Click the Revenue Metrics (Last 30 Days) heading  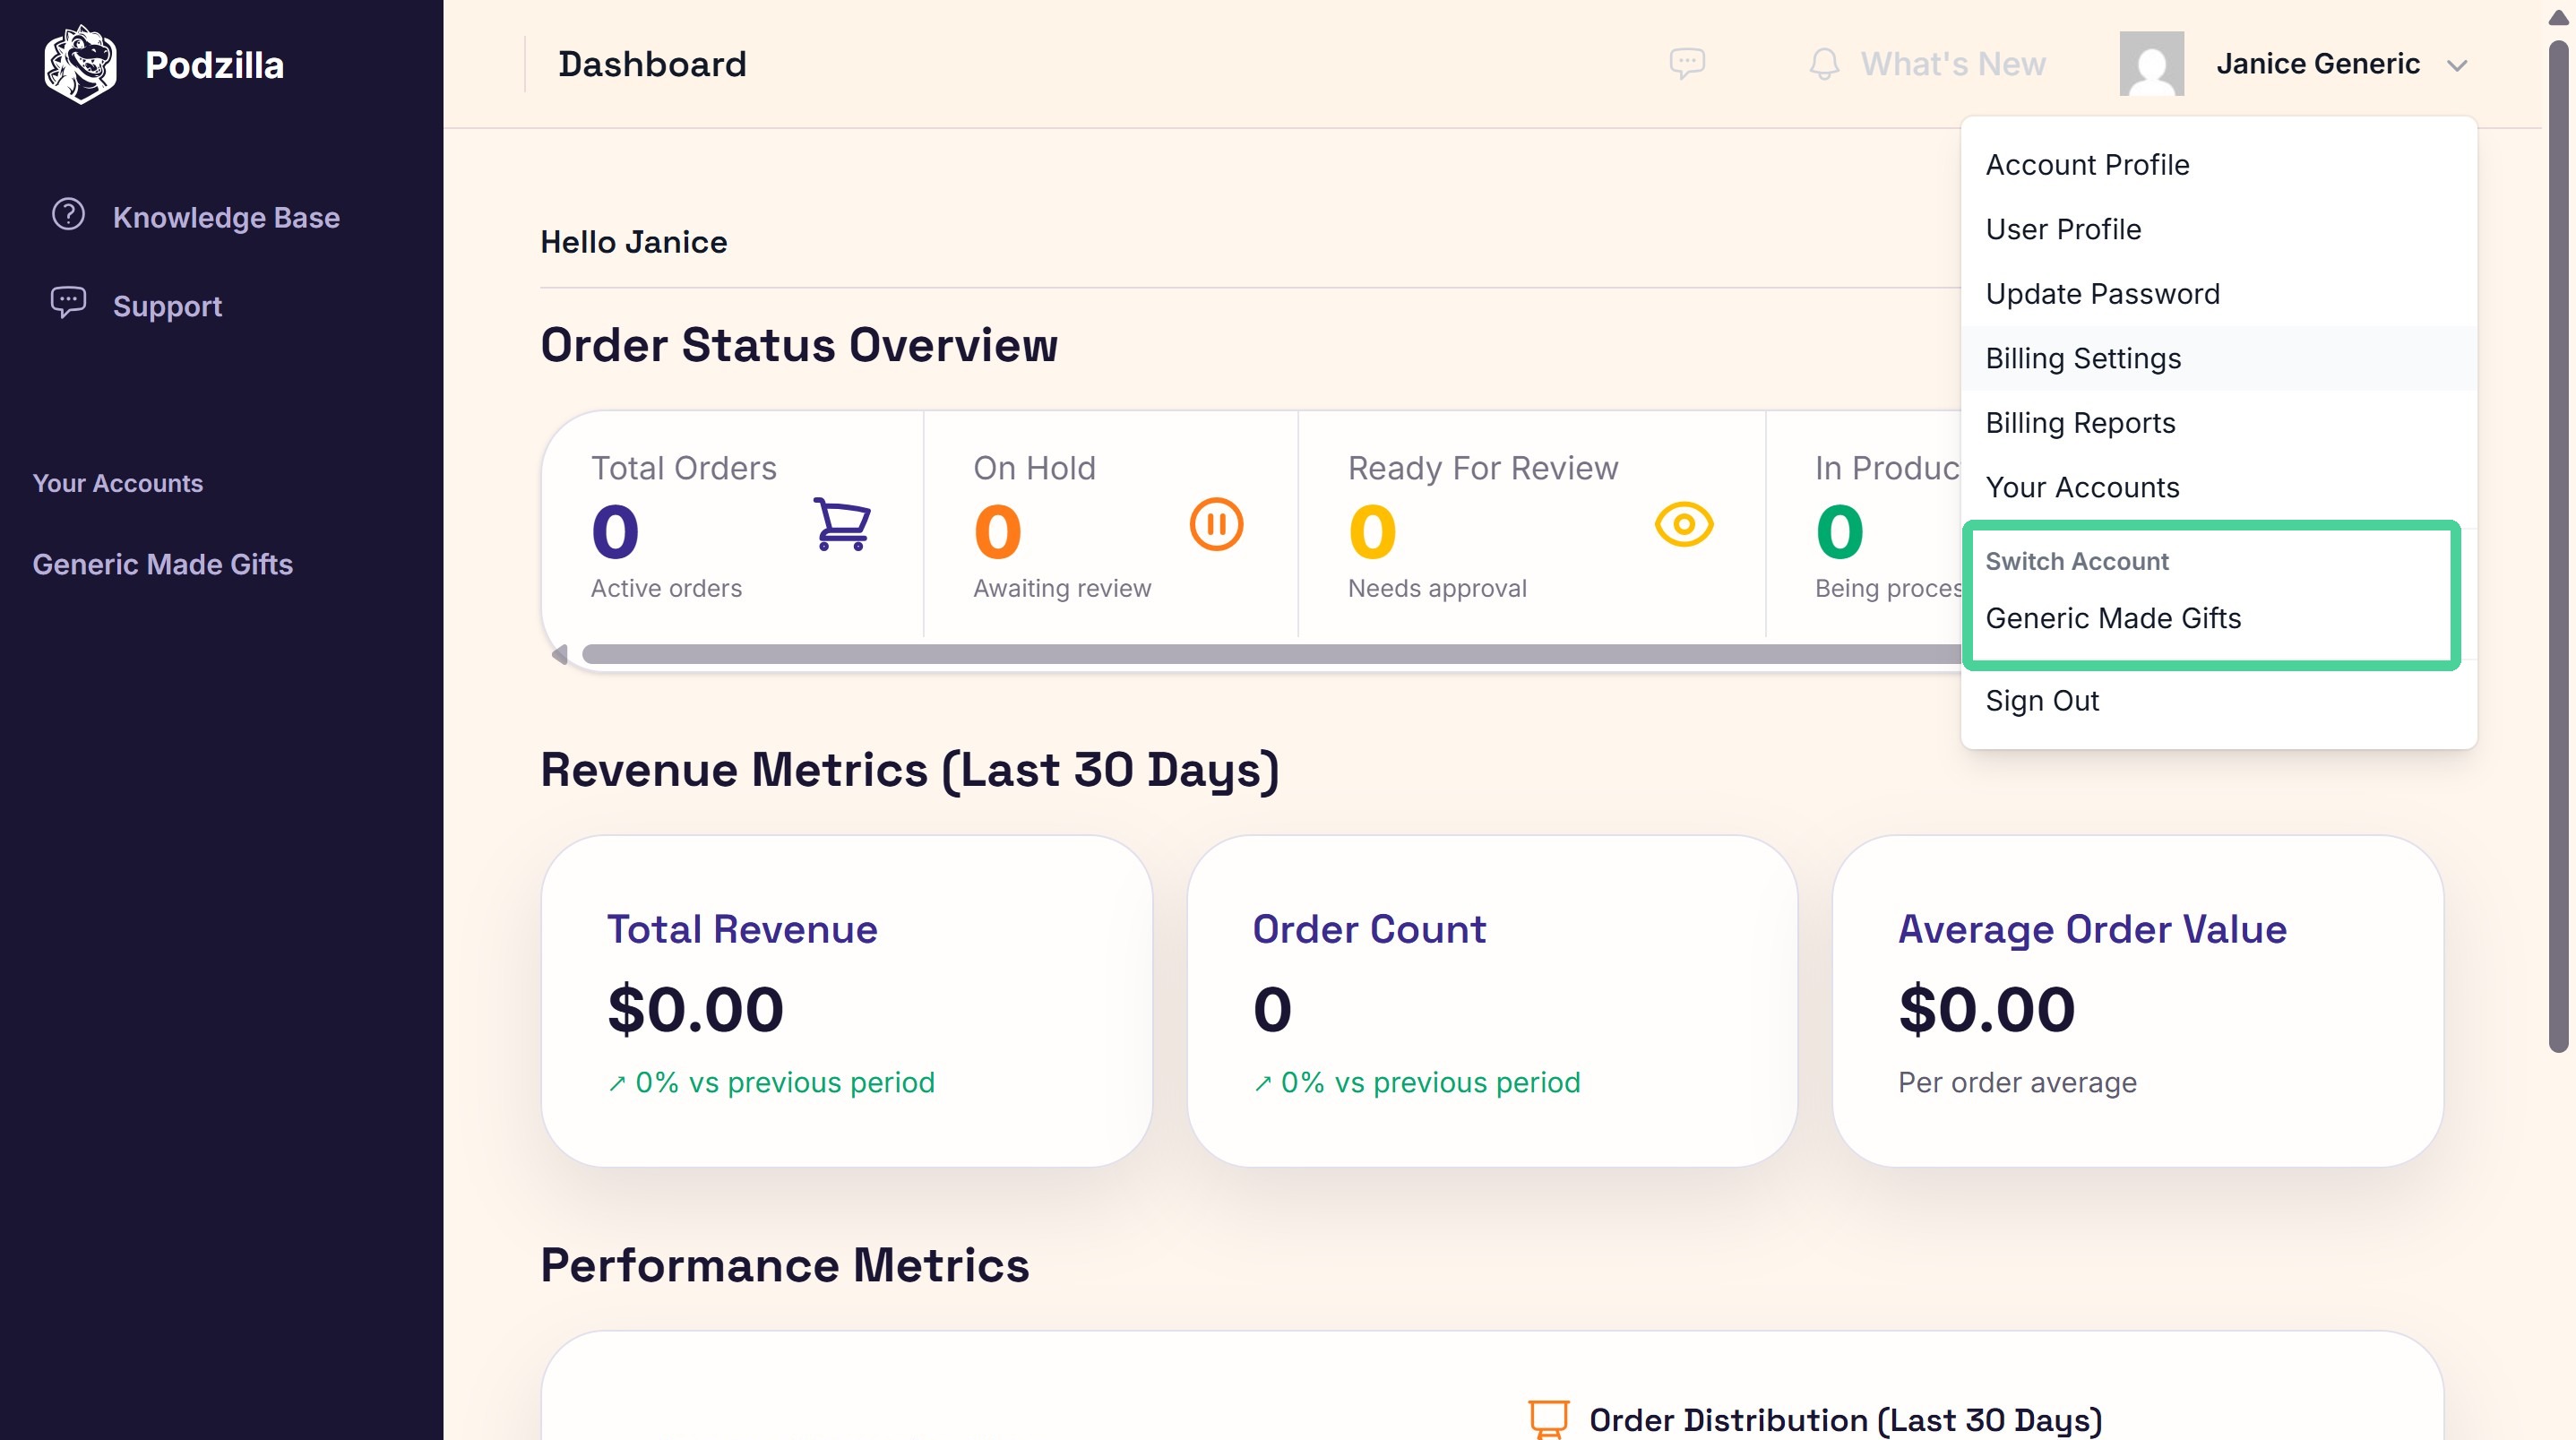point(910,770)
